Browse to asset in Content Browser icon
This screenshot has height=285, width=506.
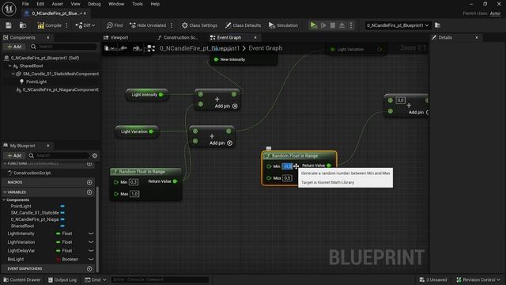tap(23, 25)
